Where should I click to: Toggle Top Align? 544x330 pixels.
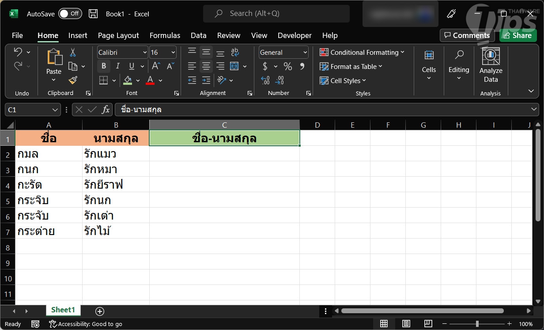(x=192, y=52)
